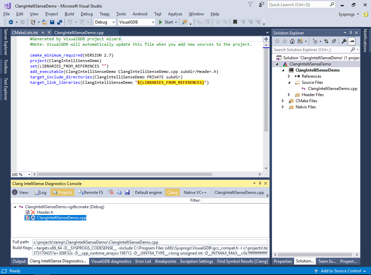Click Sync with Active Document in Solution Explorer
Image resolution: width=371 pixels, height=275 pixels.
coord(326,41)
